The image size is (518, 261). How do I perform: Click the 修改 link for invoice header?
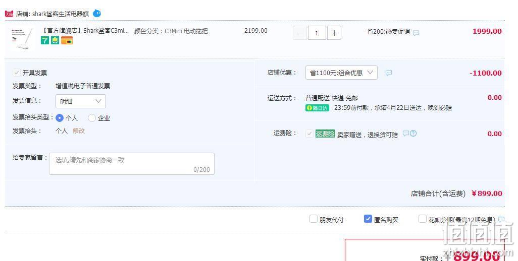[x=79, y=131]
